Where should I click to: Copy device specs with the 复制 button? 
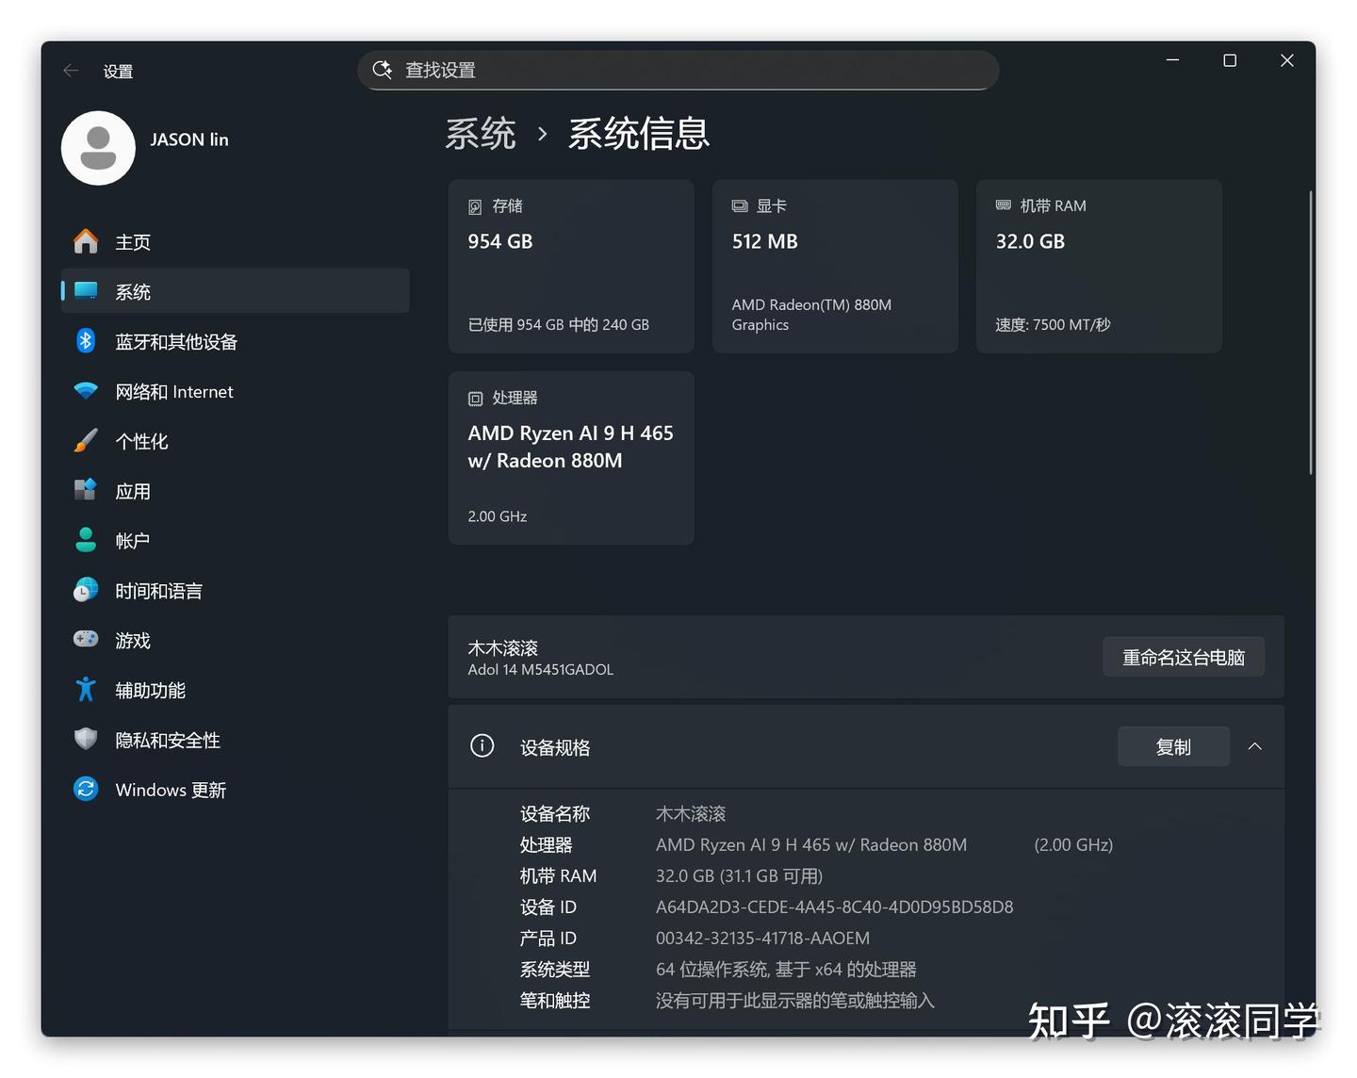click(x=1173, y=746)
